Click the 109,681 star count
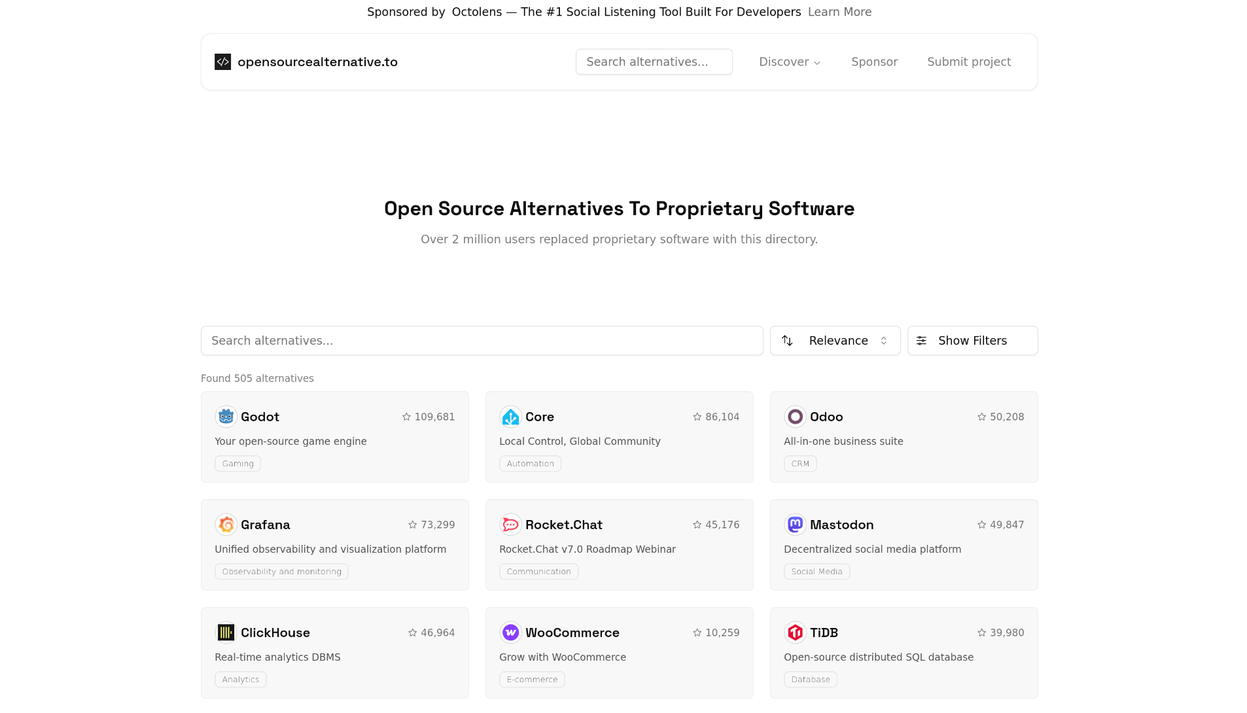 pyautogui.click(x=434, y=417)
